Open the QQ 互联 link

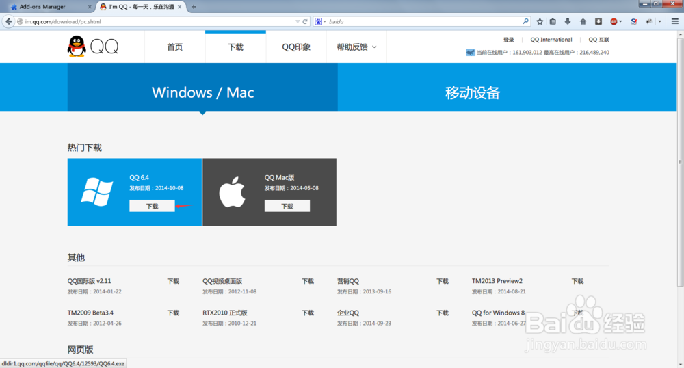(598, 40)
